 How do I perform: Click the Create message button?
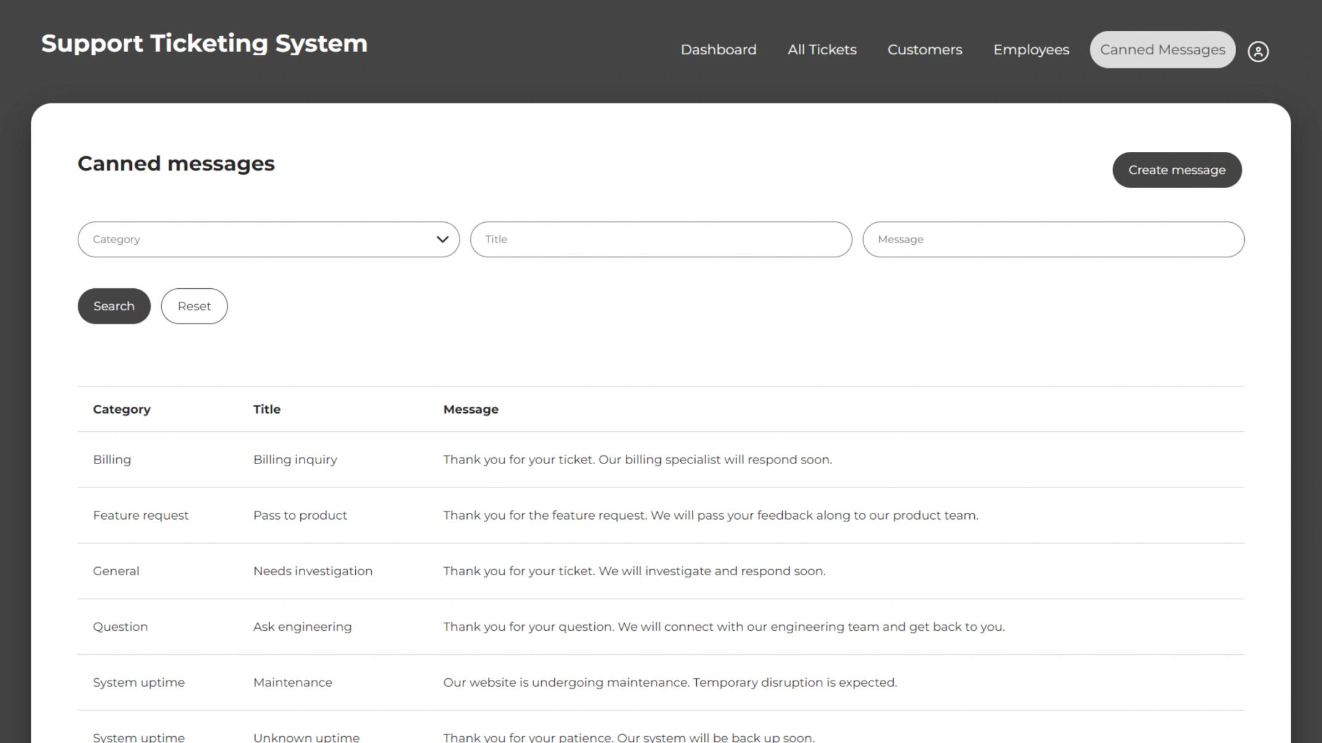click(1177, 170)
